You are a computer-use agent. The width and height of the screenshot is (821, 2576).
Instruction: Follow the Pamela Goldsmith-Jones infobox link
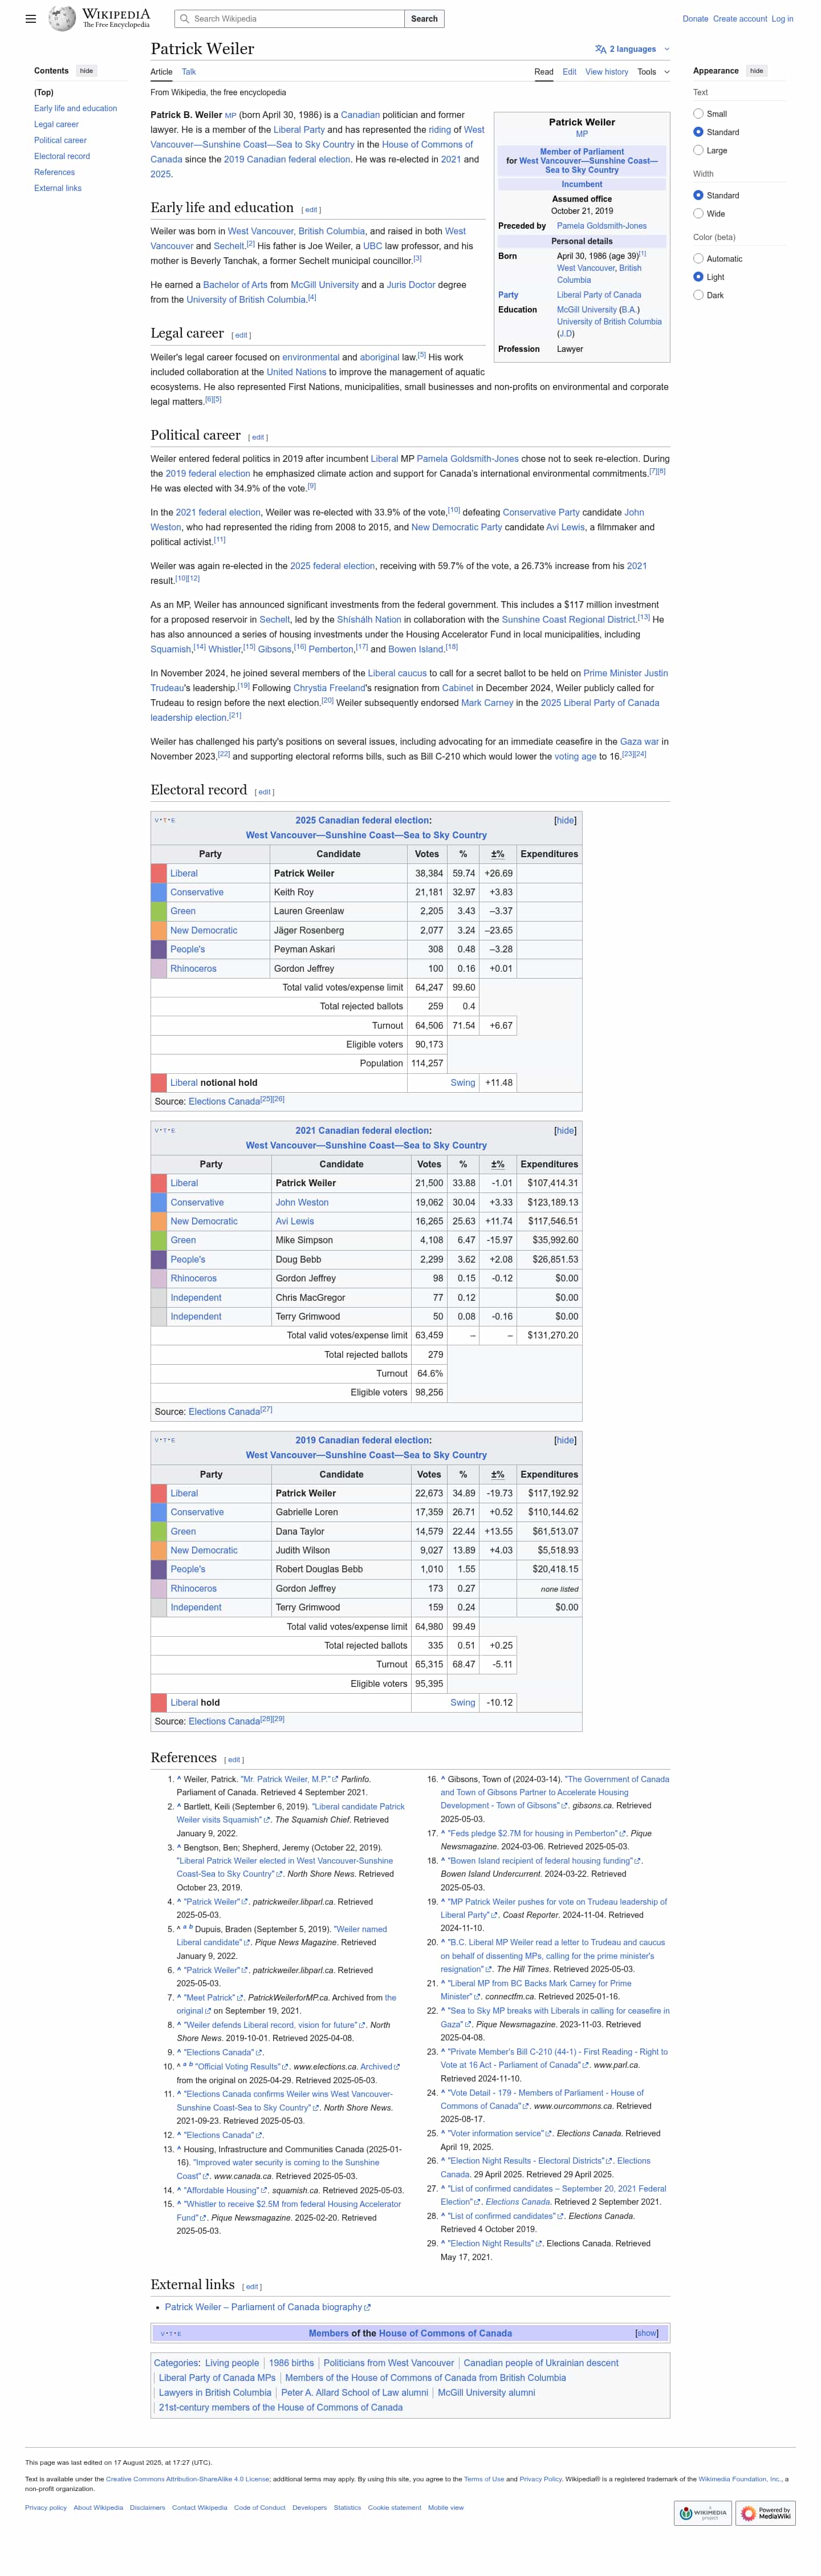601,226
